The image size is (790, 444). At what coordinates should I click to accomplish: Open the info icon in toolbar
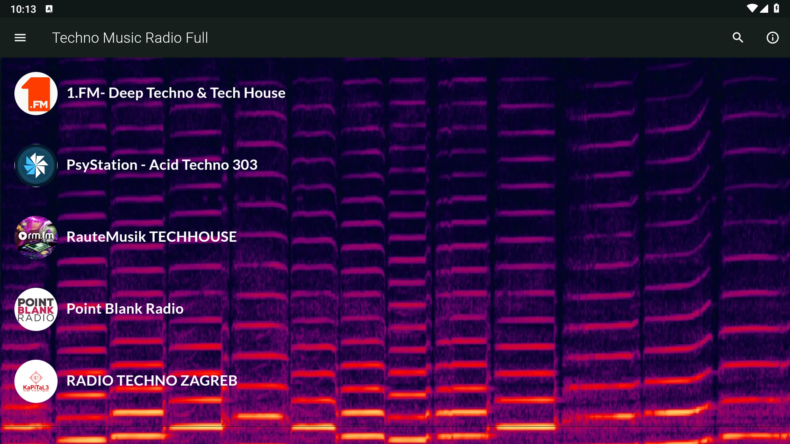tap(773, 38)
